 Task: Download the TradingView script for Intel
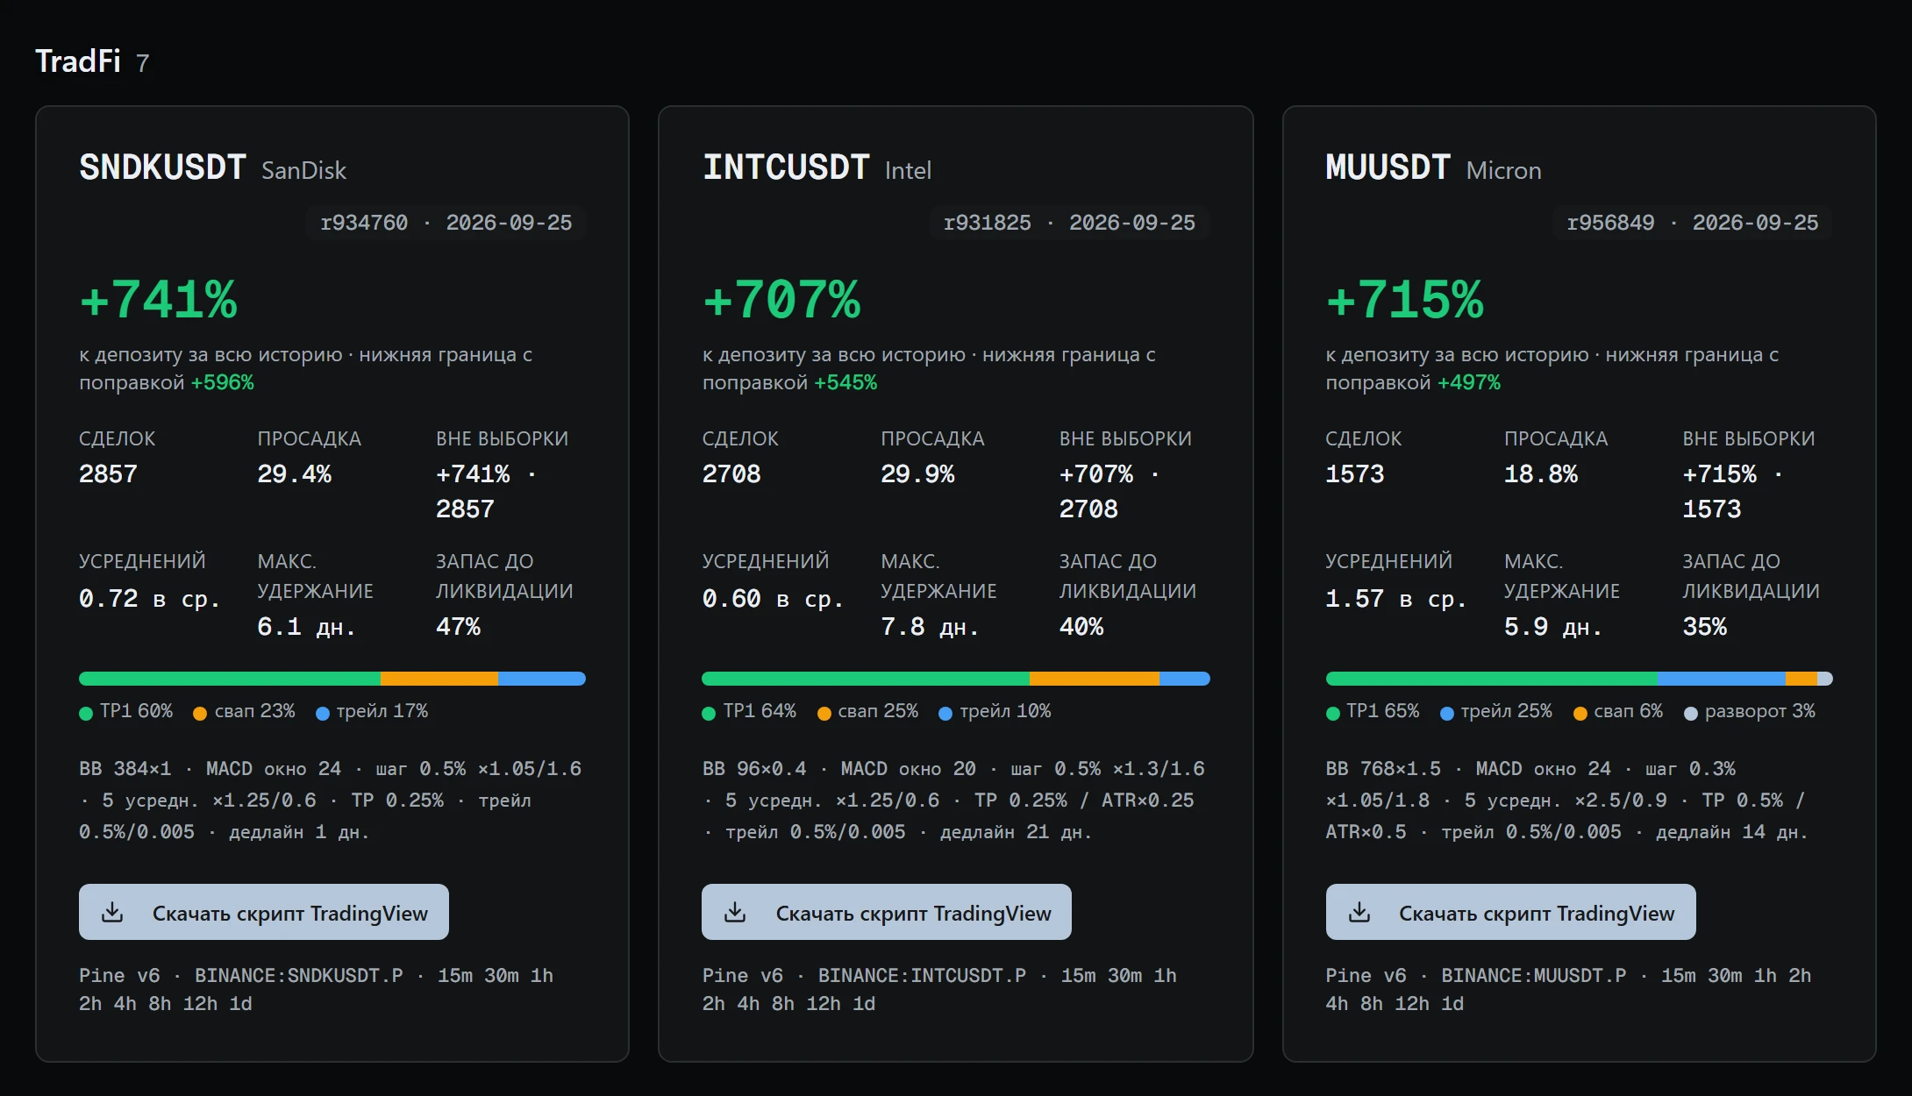click(x=887, y=912)
